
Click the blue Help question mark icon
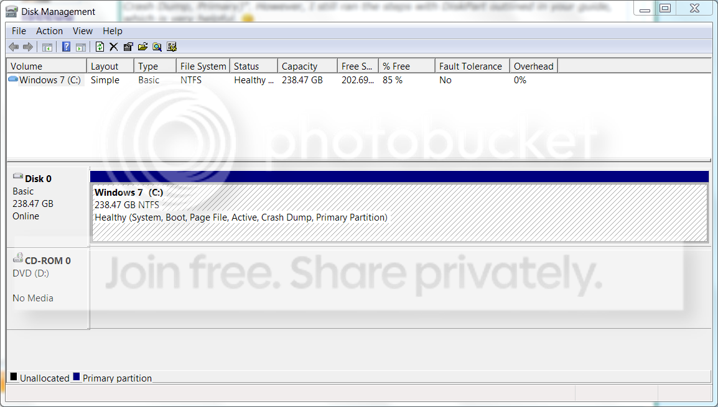[67, 47]
